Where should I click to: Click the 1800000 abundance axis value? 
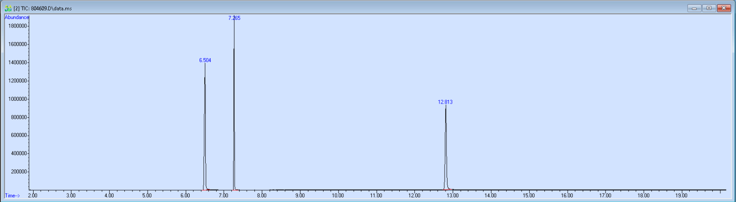[18, 26]
